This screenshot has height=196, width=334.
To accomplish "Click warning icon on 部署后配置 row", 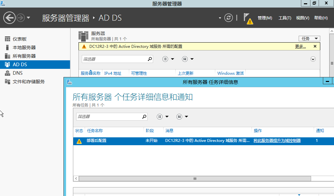I will click(x=79, y=141).
